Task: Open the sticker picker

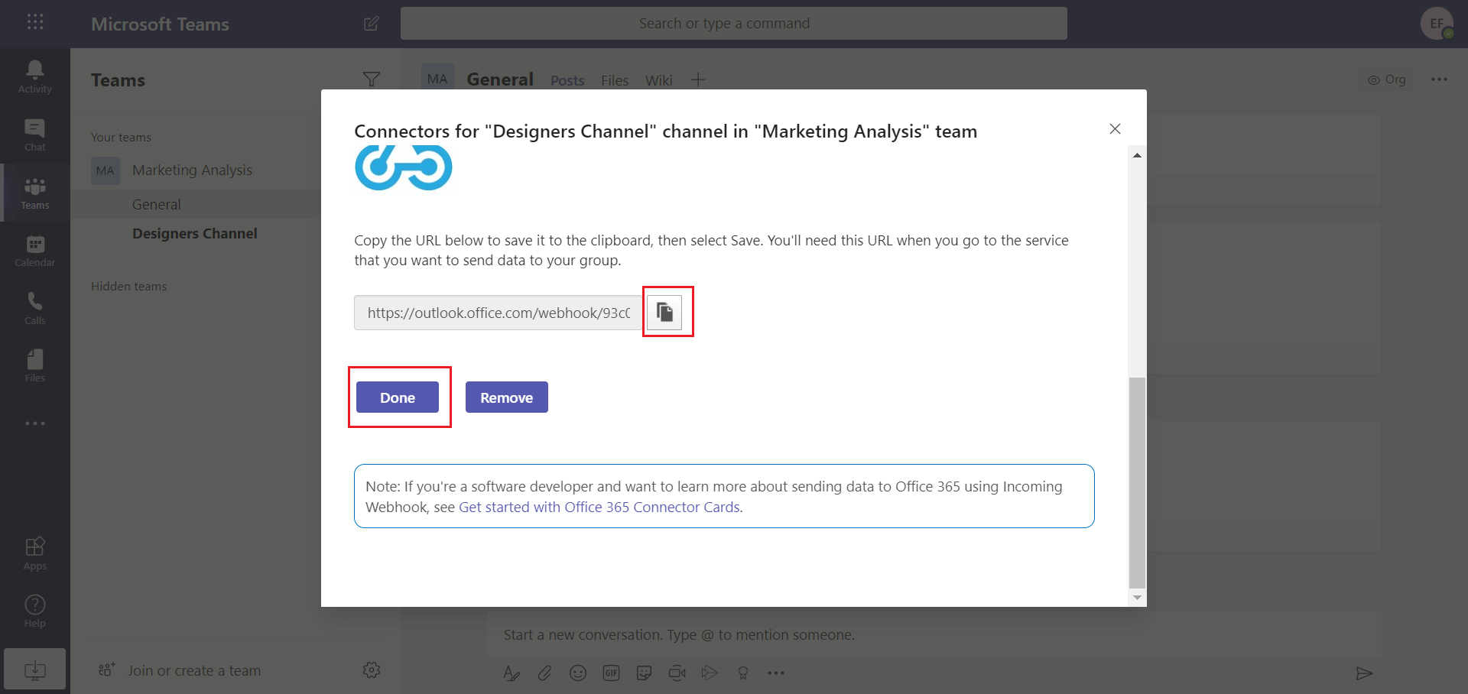Action: tap(645, 673)
